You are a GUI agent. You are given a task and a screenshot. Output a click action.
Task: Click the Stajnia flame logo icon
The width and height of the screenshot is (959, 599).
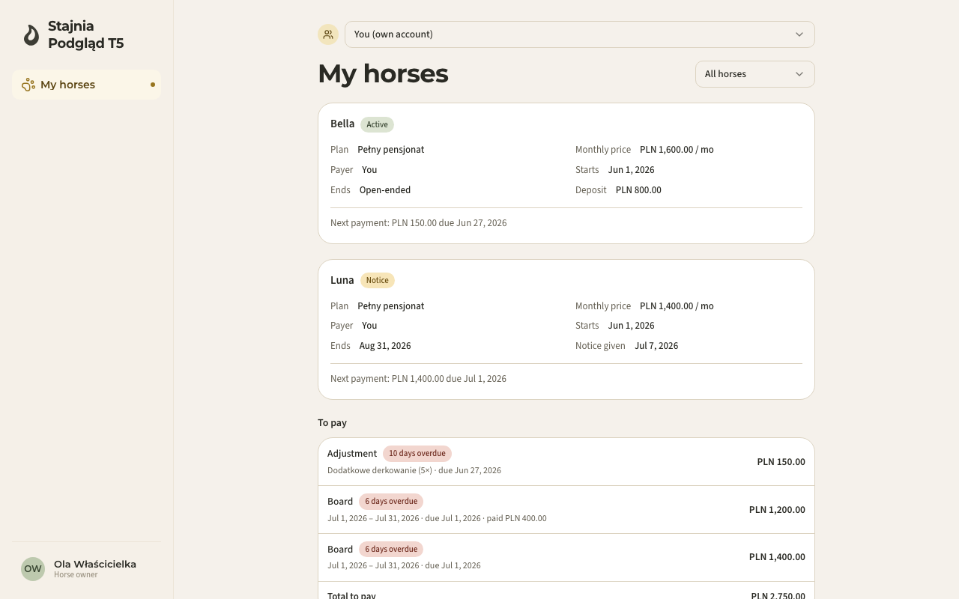pyautogui.click(x=31, y=35)
